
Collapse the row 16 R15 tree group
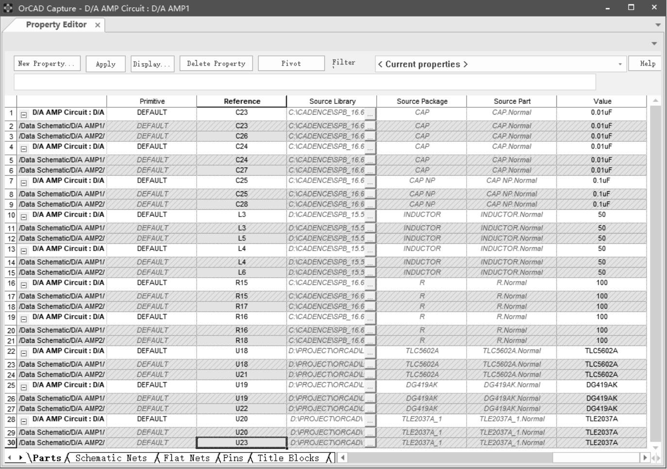pyautogui.click(x=23, y=285)
